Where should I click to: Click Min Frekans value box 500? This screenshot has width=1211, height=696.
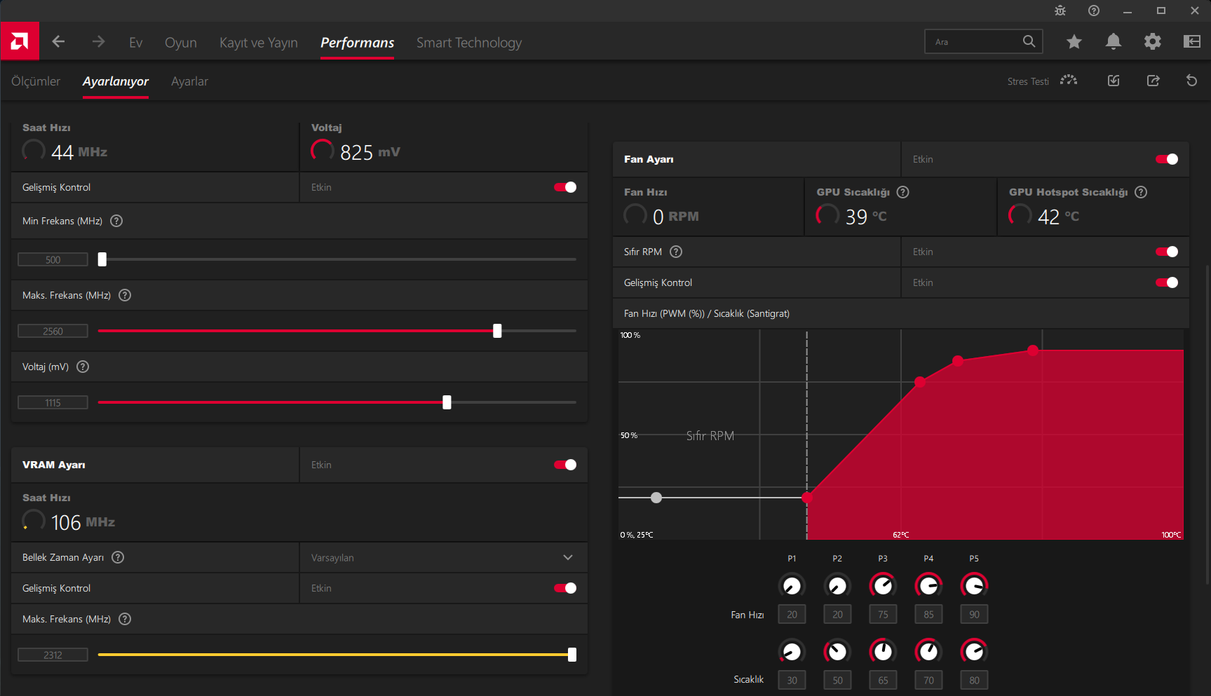[x=53, y=259]
